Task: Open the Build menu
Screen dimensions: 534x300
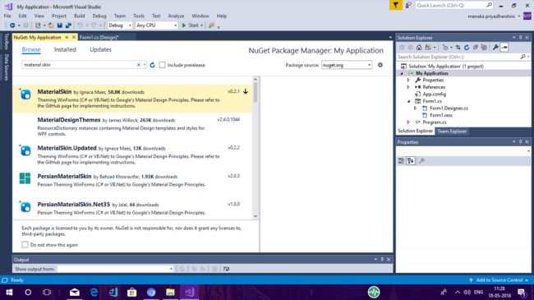Action: 80,16
